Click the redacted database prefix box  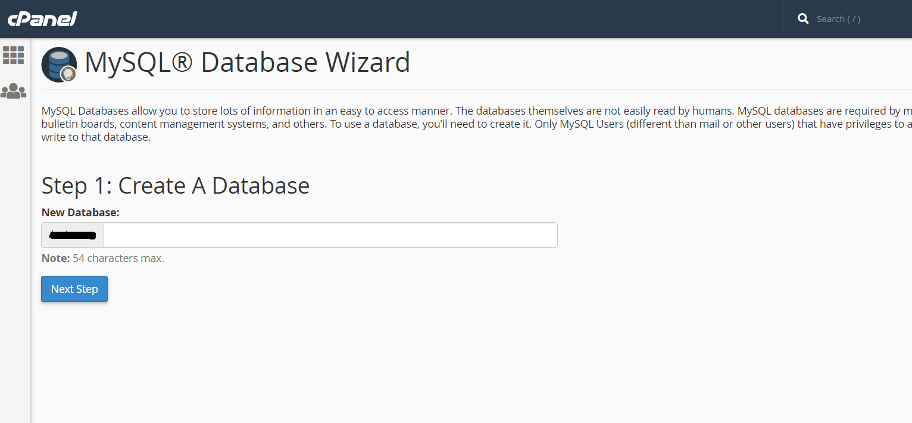coord(73,235)
